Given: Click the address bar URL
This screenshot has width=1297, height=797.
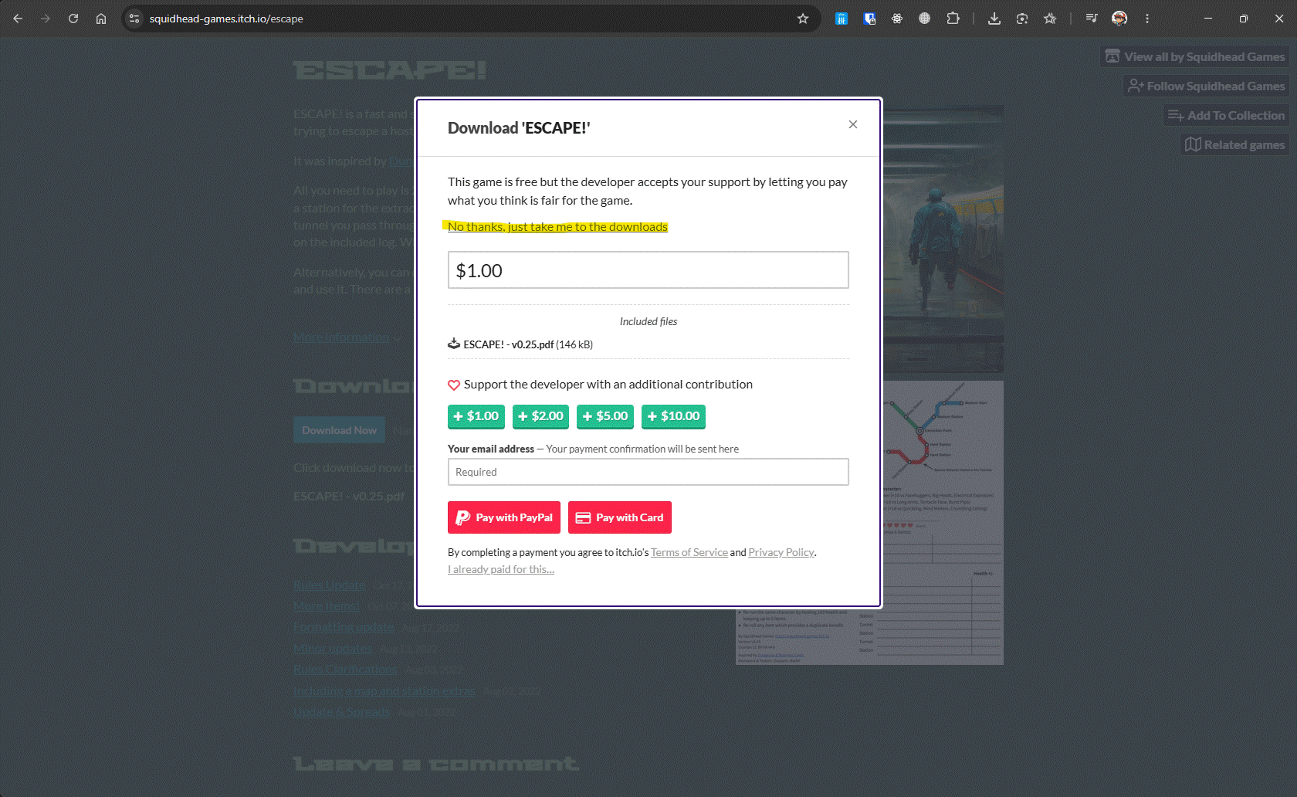Looking at the screenshot, I should [226, 19].
